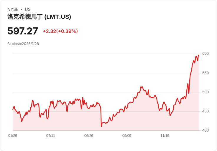Click the chart's lowest dip near 410
This screenshot has width=217, height=151.
coord(101,126)
